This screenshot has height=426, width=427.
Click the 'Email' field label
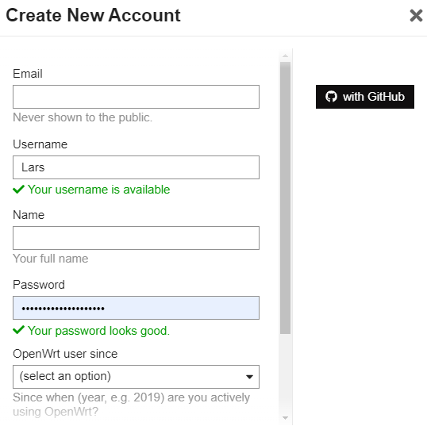point(28,74)
